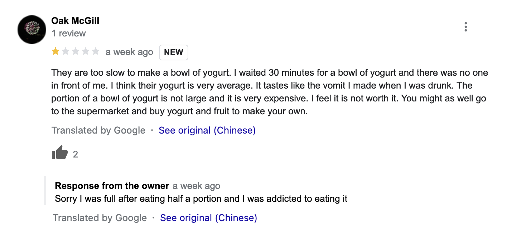Open the Oak McGill reviewer name
The image size is (507, 240).
75,21
